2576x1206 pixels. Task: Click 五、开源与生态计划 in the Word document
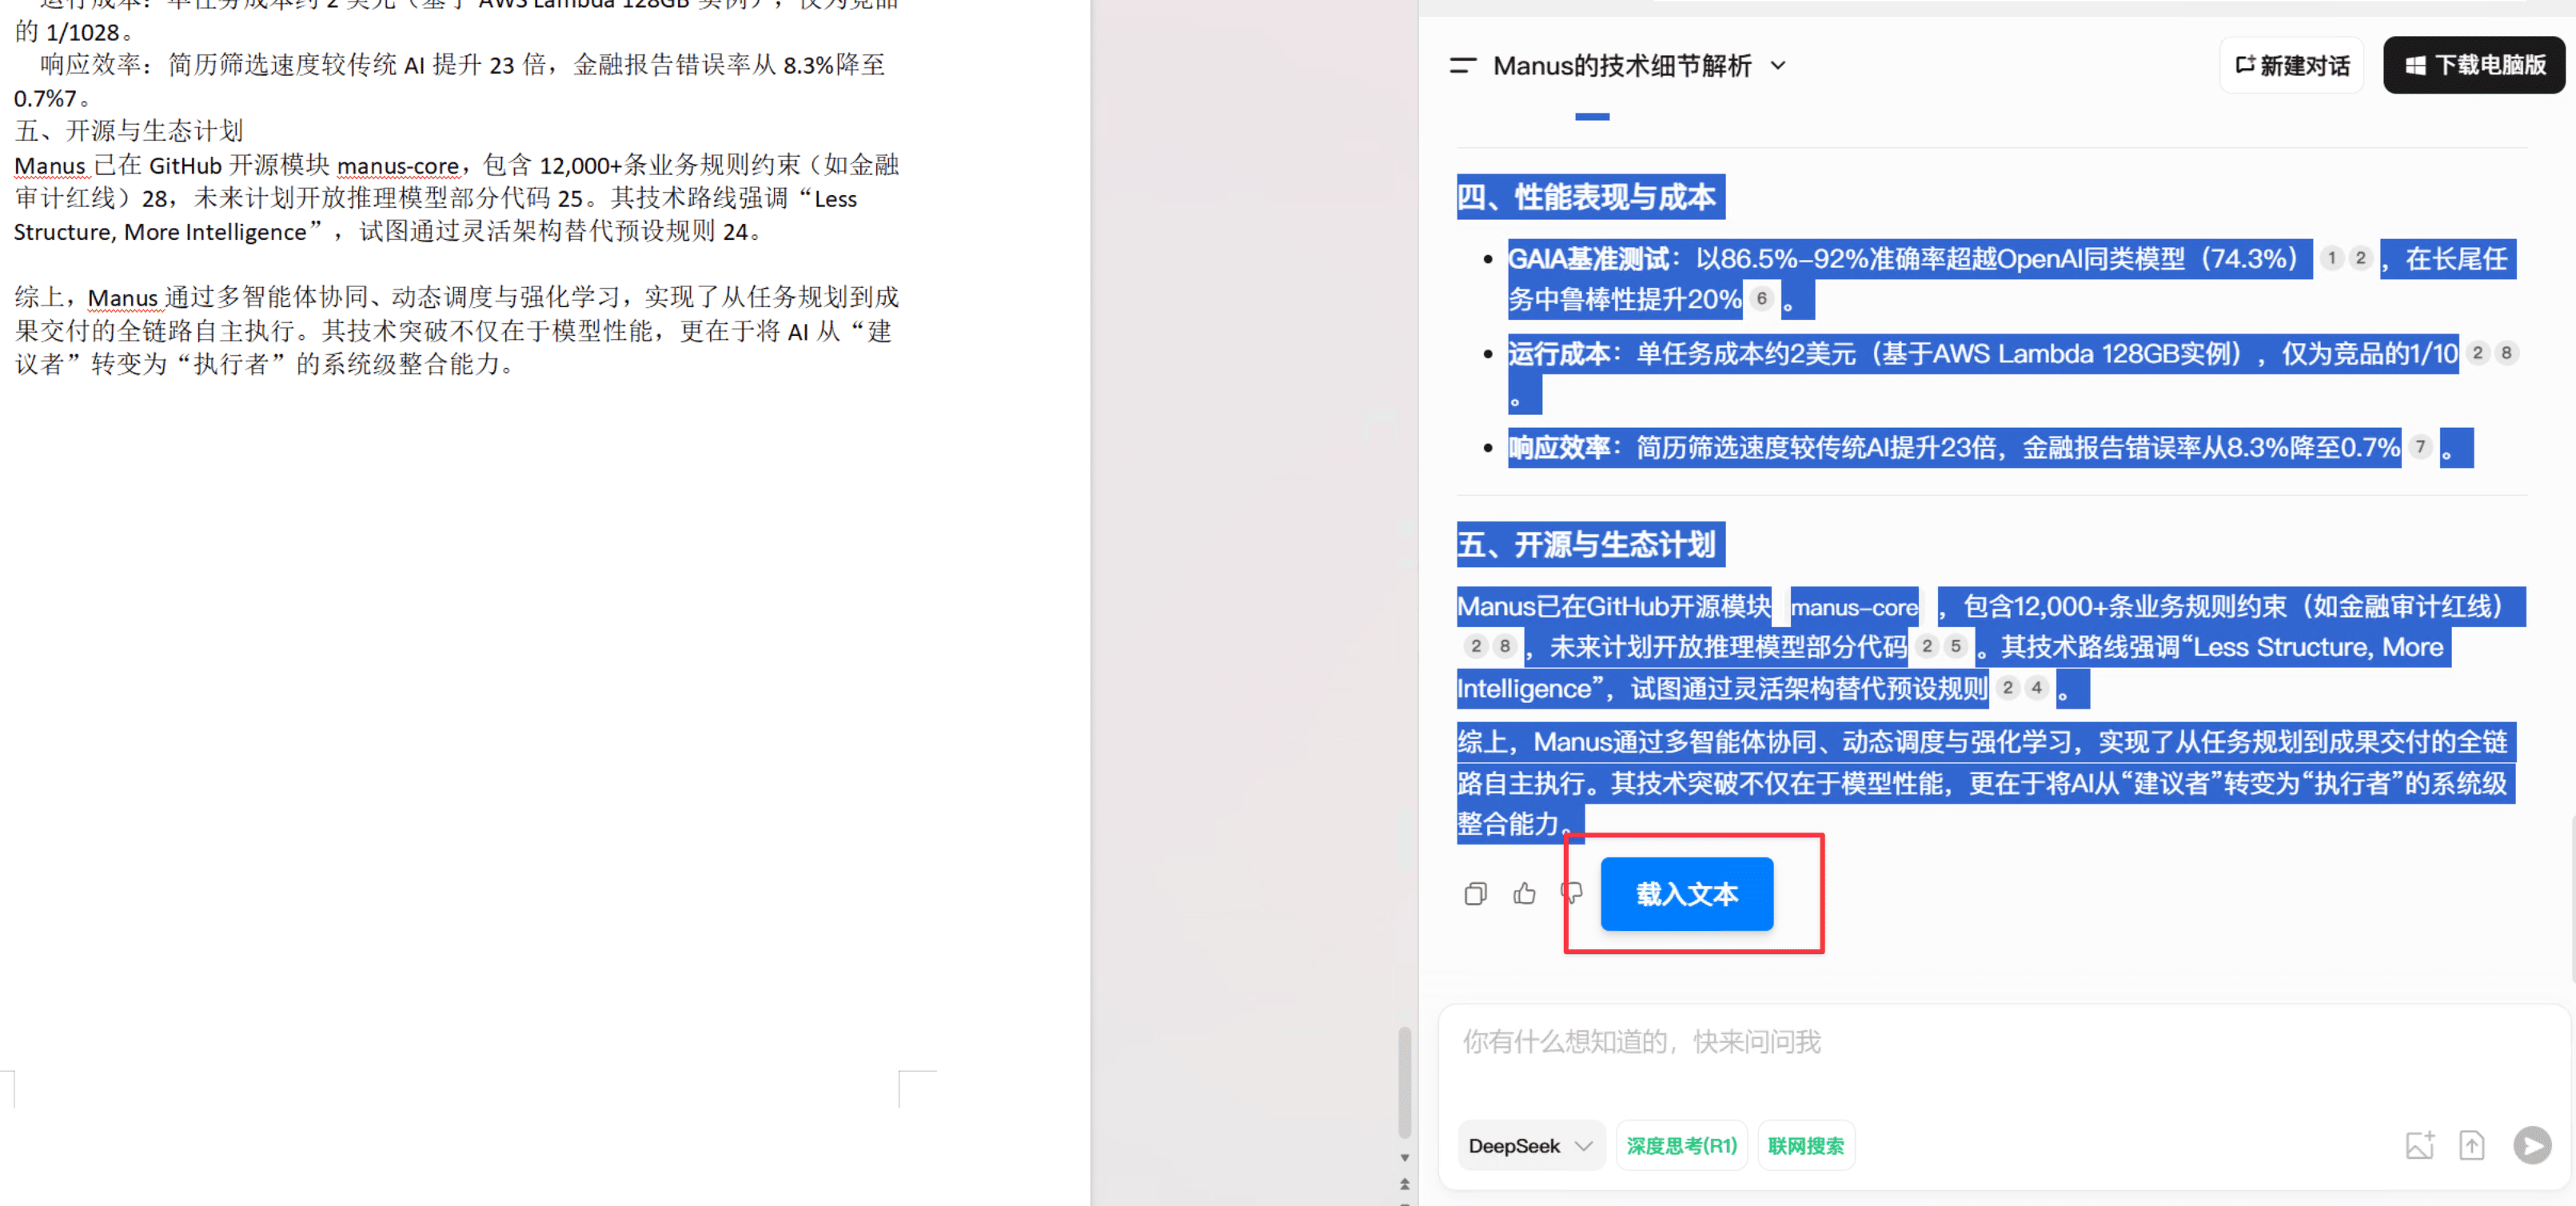[129, 131]
